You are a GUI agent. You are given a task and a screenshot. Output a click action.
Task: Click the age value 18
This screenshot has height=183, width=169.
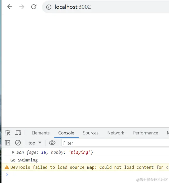coord(44,152)
